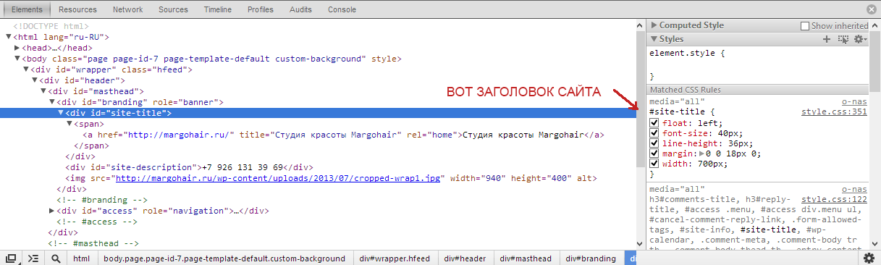Show the console drawer icon

pyautogui.click(x=33, y=258)
